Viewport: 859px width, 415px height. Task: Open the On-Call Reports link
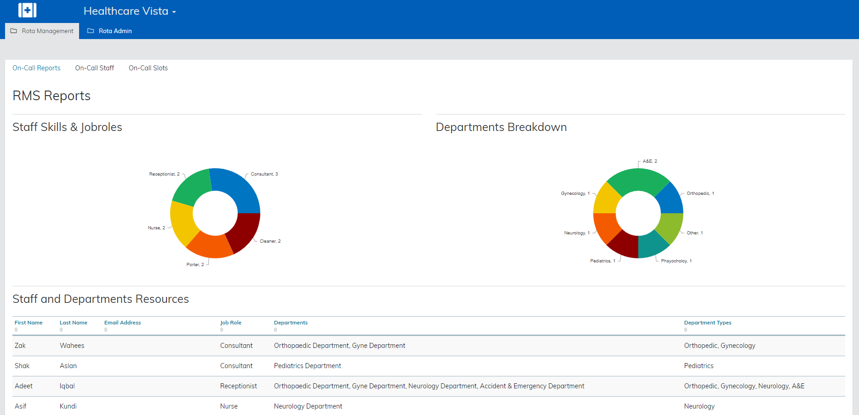(x=36, y=68)
